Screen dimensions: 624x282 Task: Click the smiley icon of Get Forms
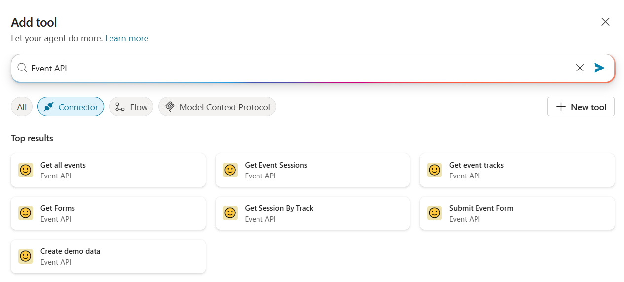tap(26, 213)
